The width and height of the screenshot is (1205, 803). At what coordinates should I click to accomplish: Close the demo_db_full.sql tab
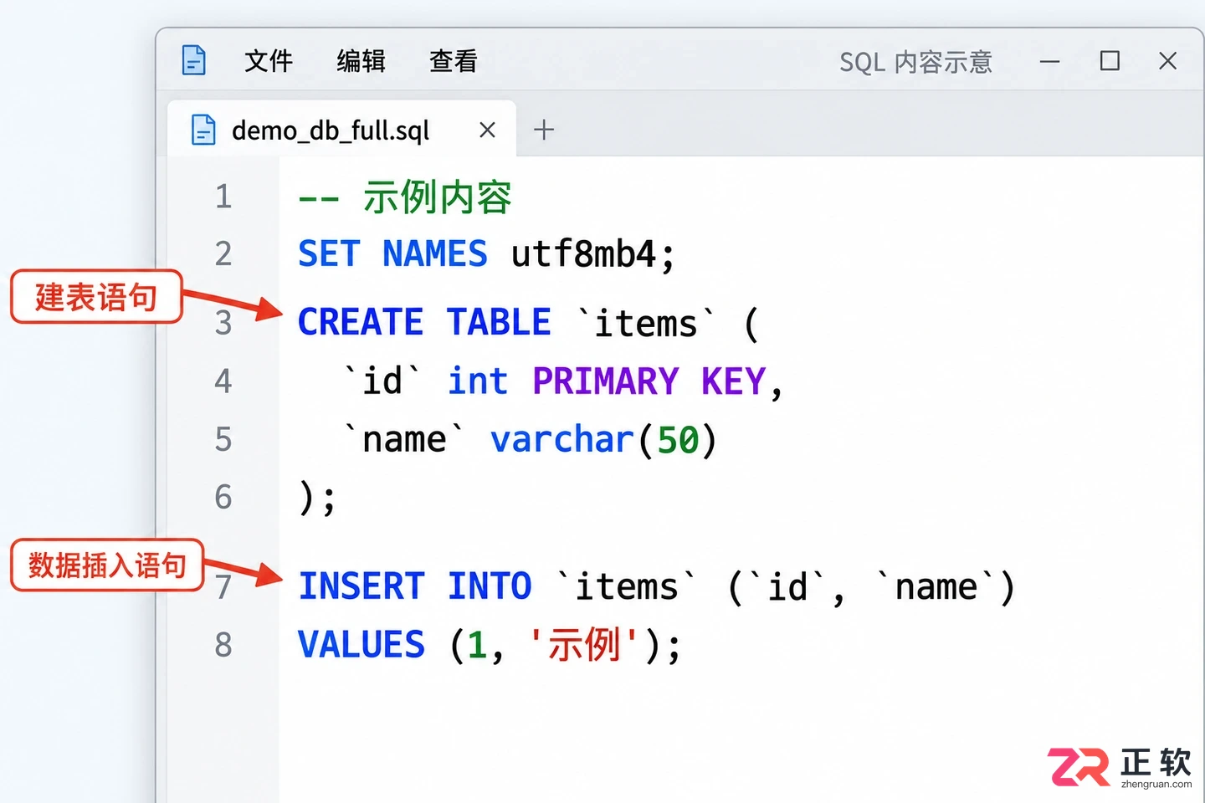487,130
